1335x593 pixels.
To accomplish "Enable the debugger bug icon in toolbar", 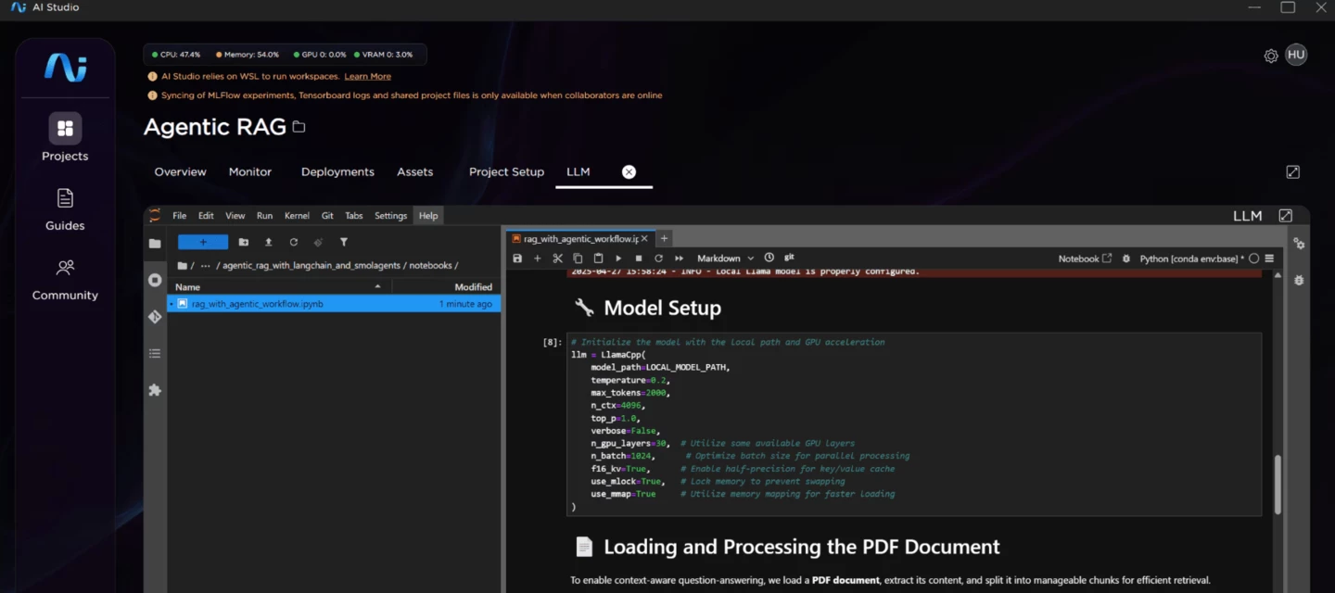I will point(1126,259).
